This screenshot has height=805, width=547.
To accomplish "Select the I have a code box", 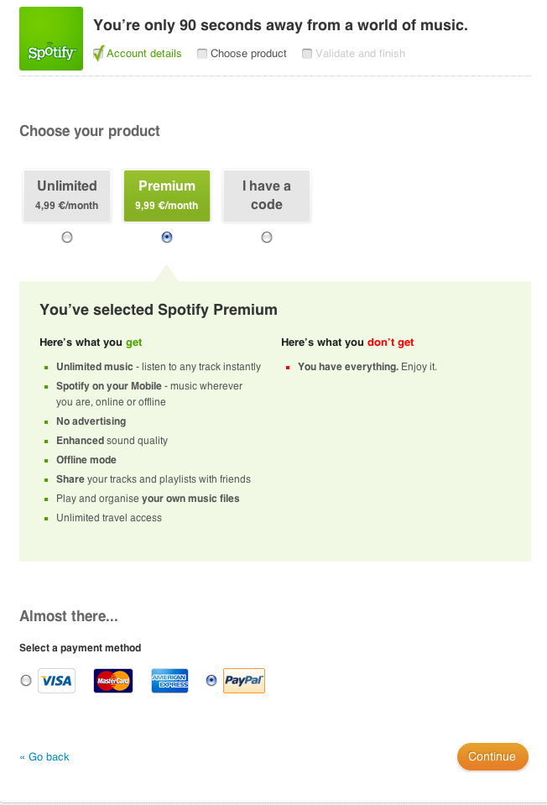I will 267,196.
